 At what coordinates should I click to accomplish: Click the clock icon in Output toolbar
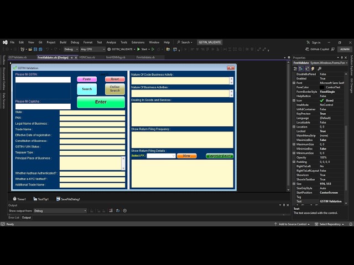coord(125,211)
